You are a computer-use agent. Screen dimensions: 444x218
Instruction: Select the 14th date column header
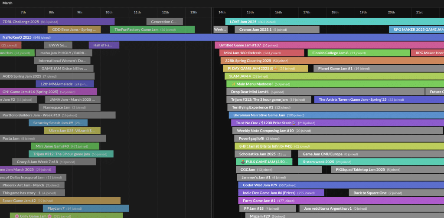pyautogui.click(x=222, y=12)
